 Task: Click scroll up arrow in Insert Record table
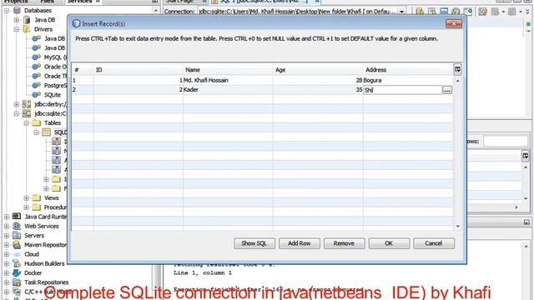(x=458, y=81)
